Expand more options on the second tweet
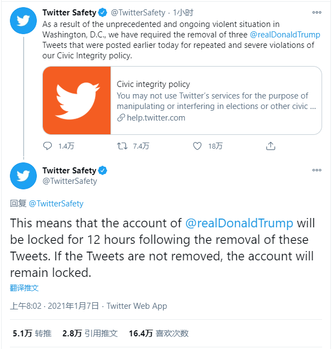The height and width of the screenshot is (349, 332). pyautogui.click(x=317, y=170)
